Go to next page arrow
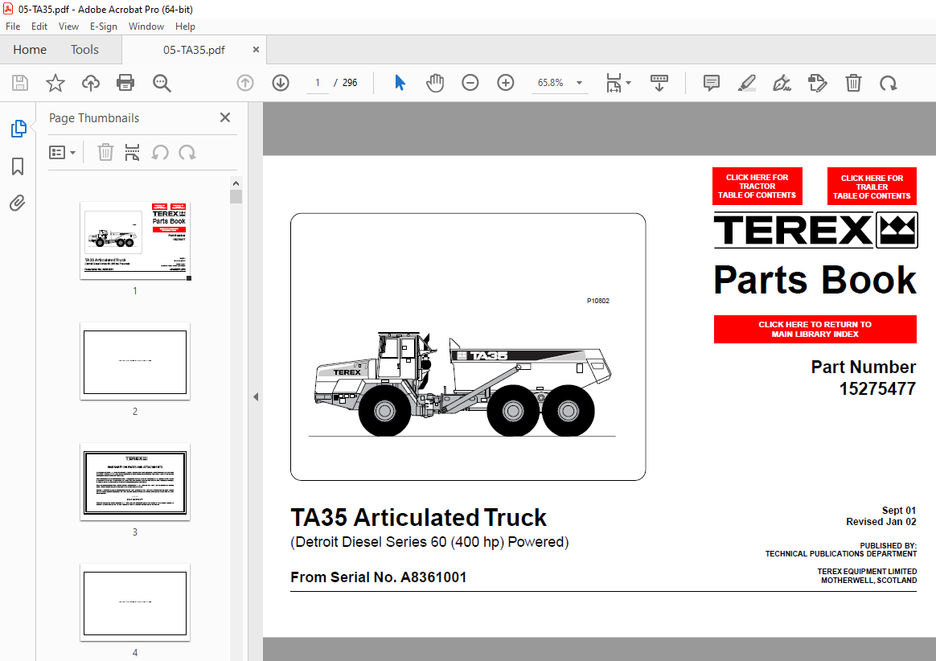This screenshot has width=936, height=661. [281, 83]
